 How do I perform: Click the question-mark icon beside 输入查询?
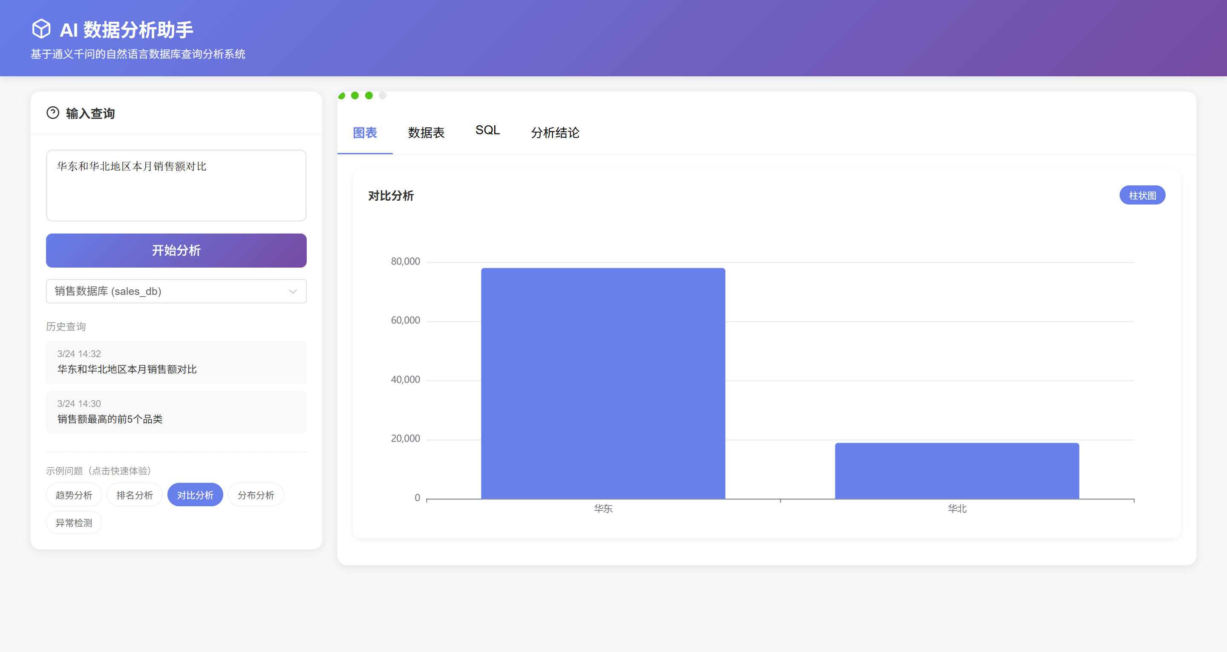pyautogui.click(x=52, y=113)
